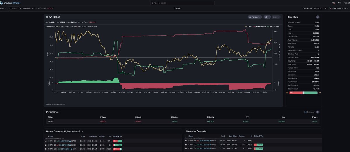The width and height of the screenshot is (350, 152).
Task: Click the bear icon beside sentiment bar
Action: (287, 93)
